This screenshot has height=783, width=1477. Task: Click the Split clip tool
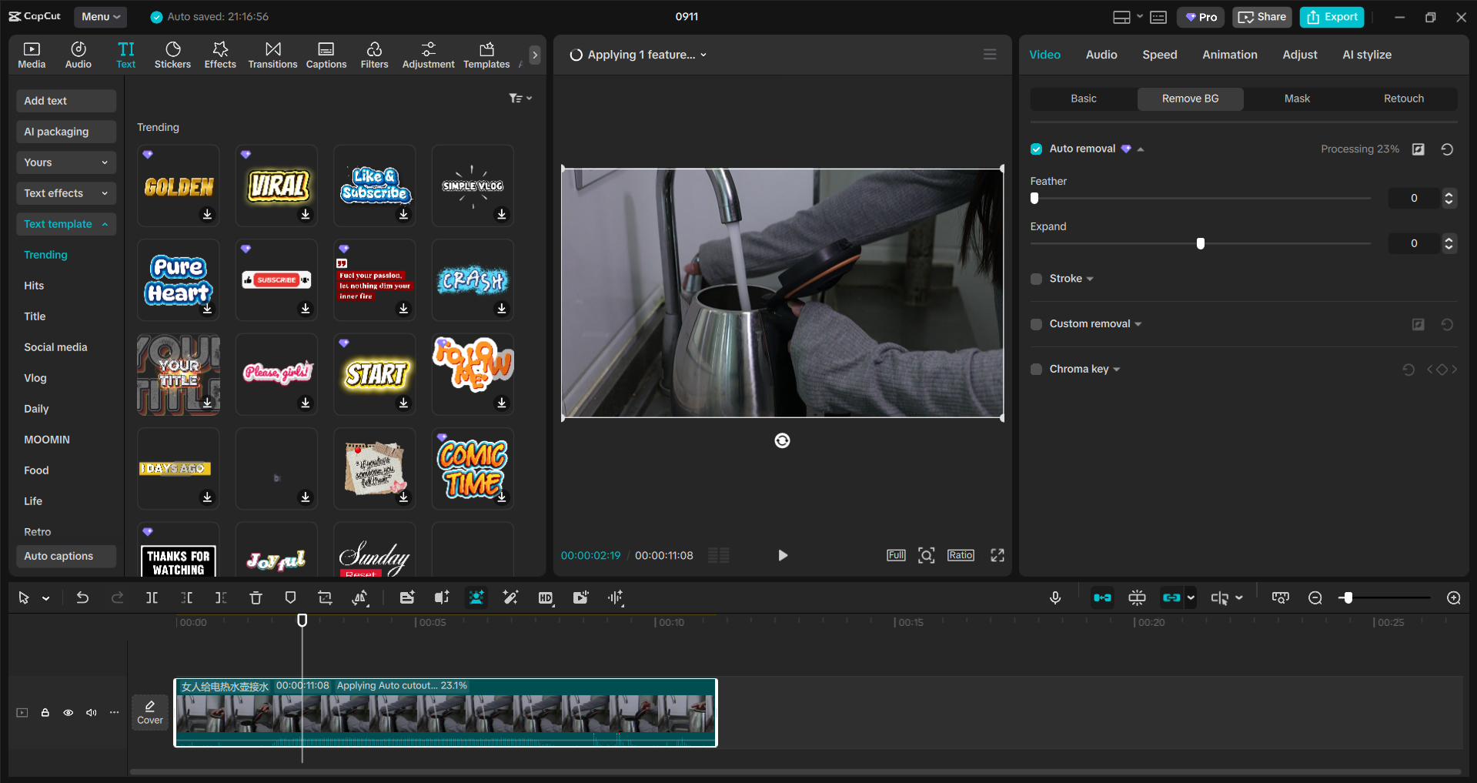click(152, 598)
